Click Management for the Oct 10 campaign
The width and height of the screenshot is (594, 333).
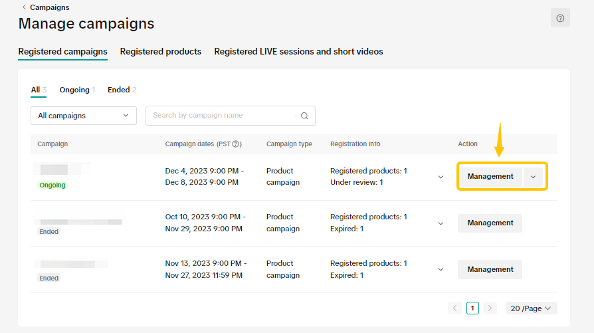tap(490, 223)
